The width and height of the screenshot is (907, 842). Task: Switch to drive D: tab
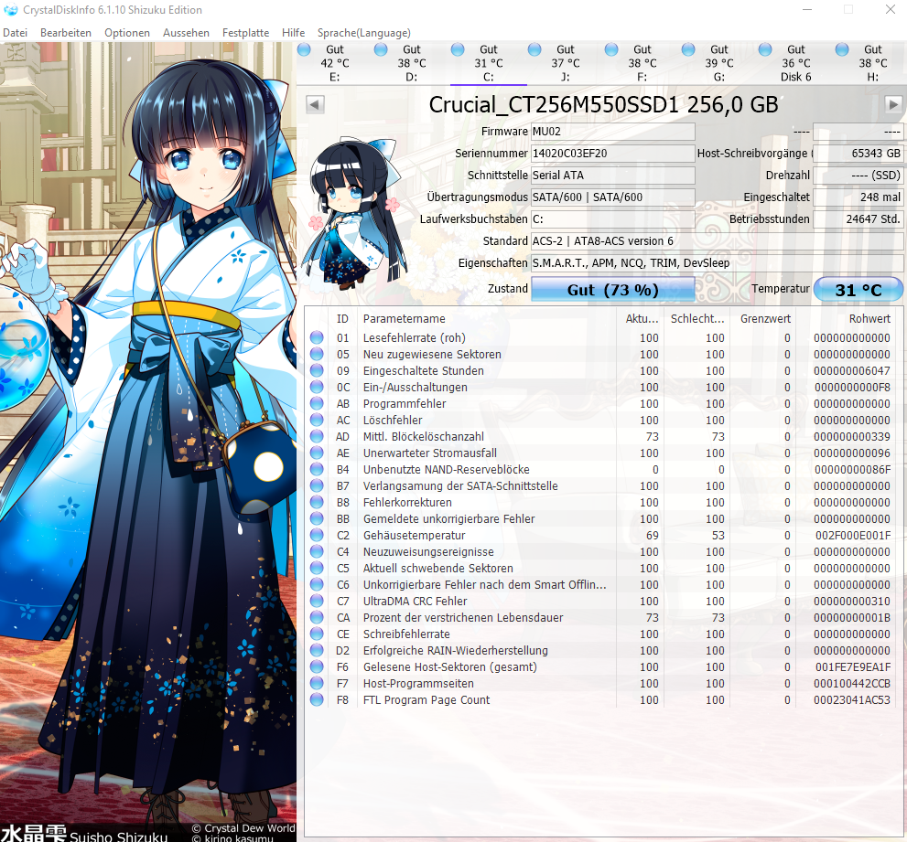(x=412, y=63)
